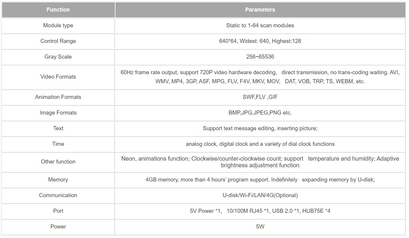Image resolution: width=409 pixels, height=238 pixels.
Task: Click the 5W power value cell
Action: (260, 227)
